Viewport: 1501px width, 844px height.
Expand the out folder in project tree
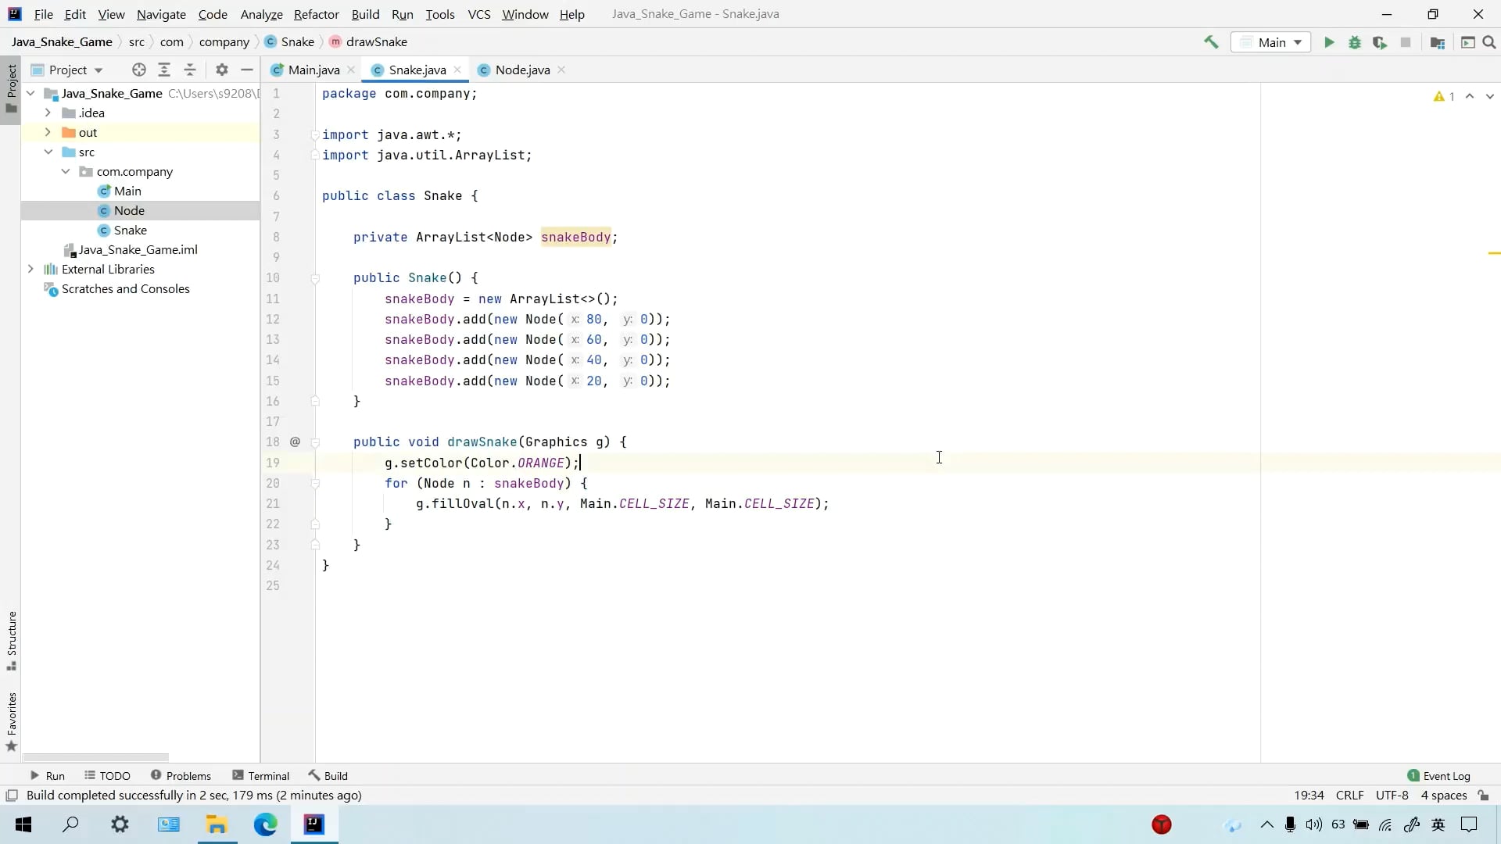coord(48,132)
